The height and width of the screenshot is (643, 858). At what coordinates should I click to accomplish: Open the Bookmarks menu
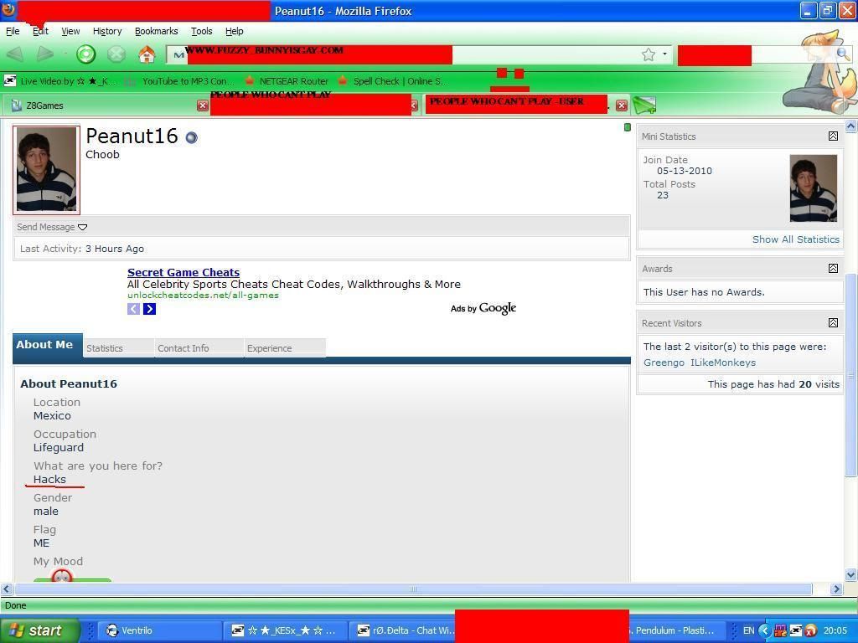[x=156, y=31]
